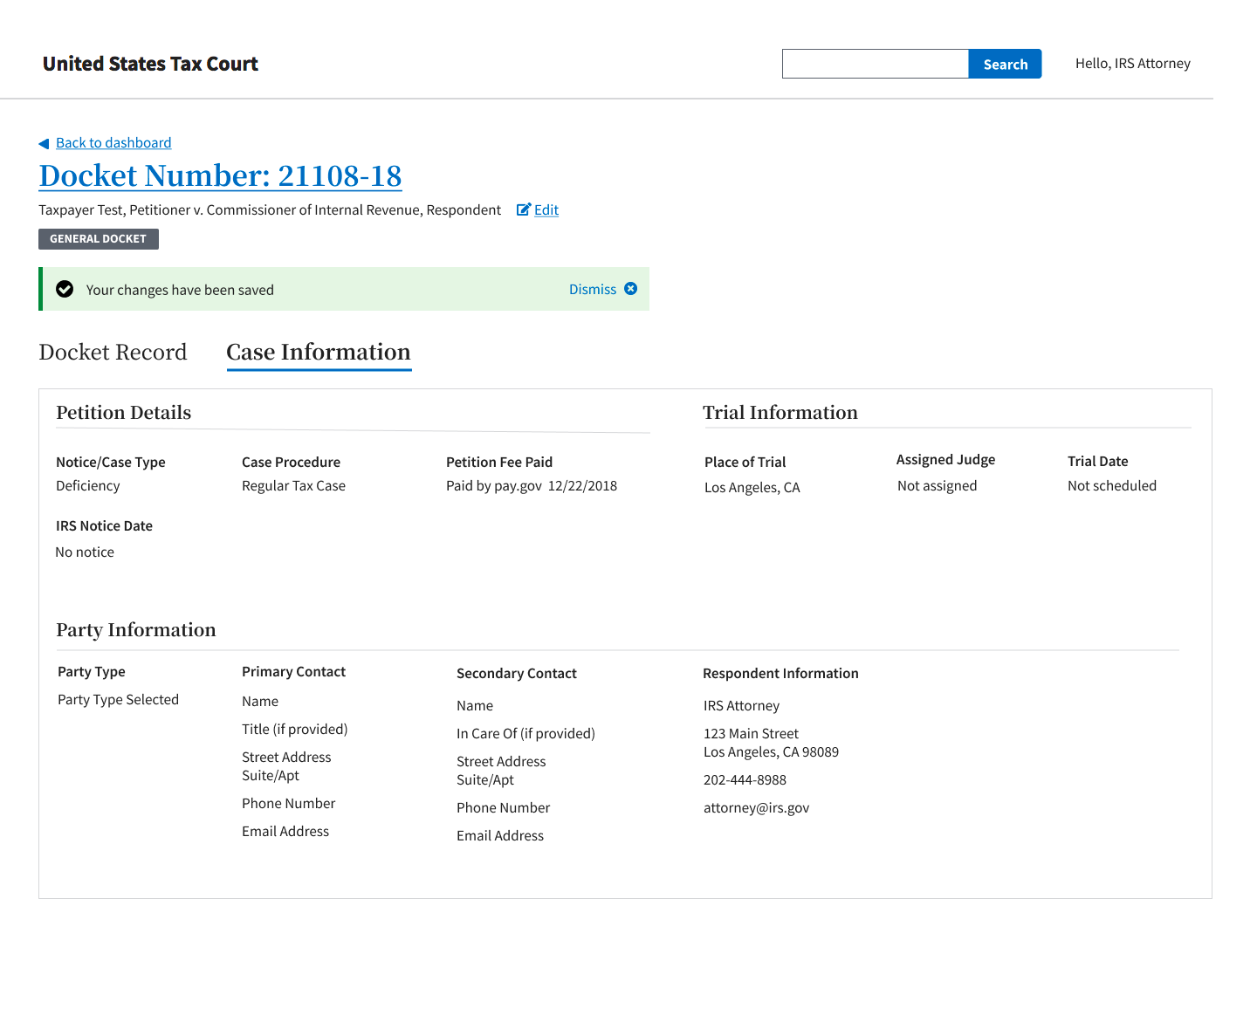Click 'Your changes have been saved' message
The width and height of the screenshot is (1257, 1022).
pos(180,290)
